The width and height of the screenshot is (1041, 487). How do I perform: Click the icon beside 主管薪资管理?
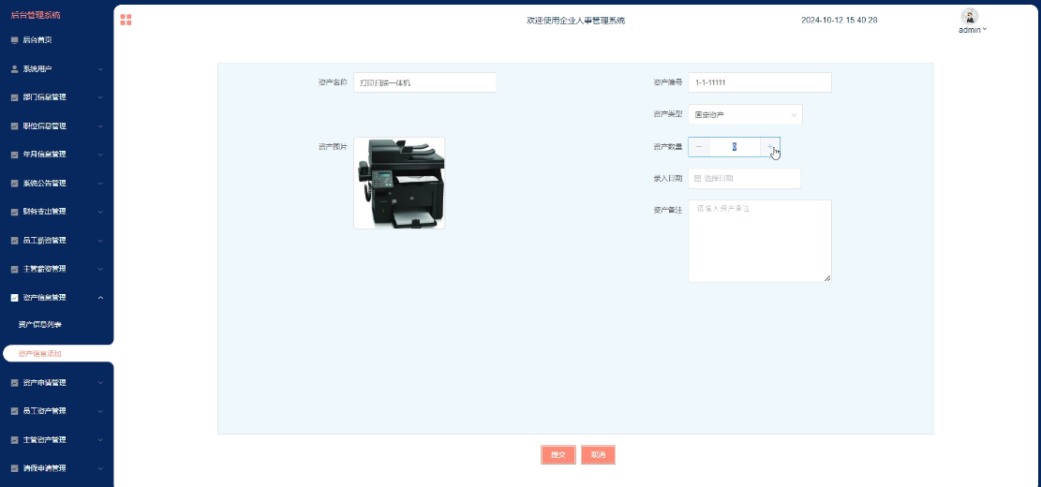[x=15, y=270]
